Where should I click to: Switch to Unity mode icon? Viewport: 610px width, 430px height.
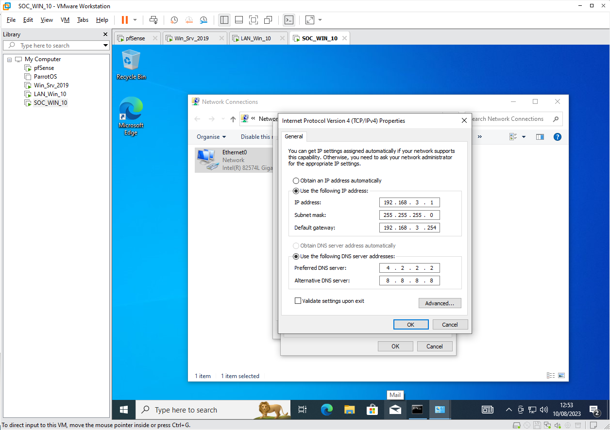(x=268, y=20)
